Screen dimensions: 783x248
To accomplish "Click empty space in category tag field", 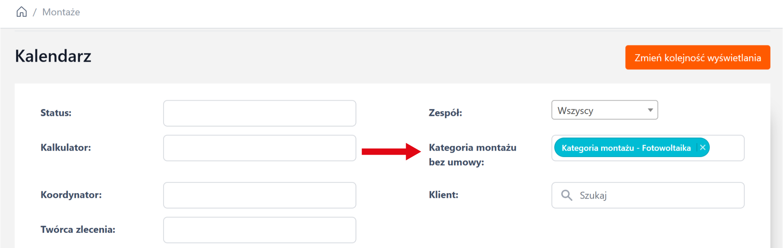I will (x=726, y=148).
